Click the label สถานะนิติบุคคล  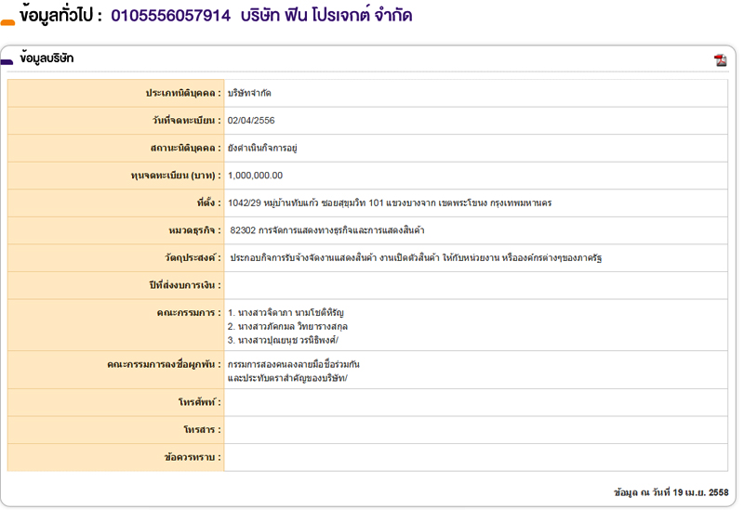click(185, 148)
